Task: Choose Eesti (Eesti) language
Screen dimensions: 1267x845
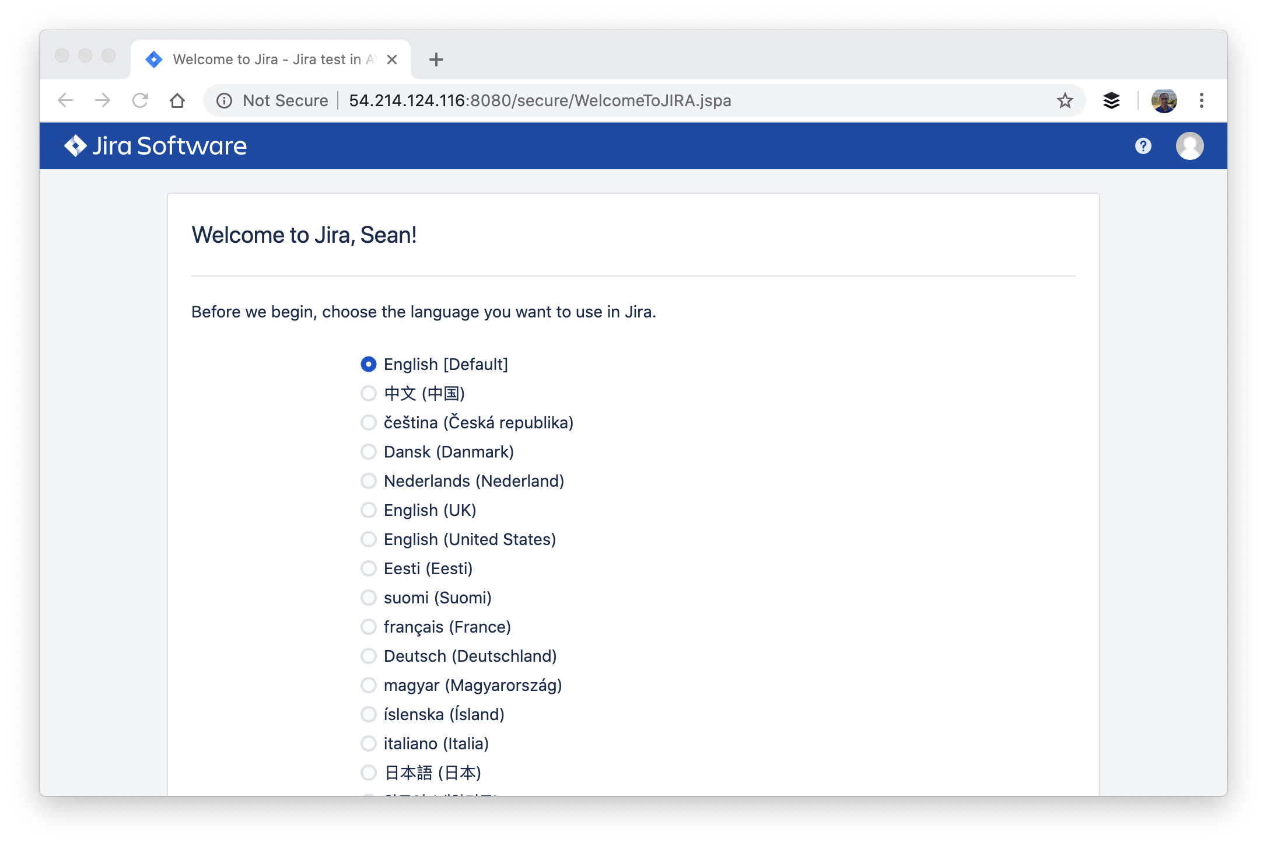Action: tap(368, 568)
